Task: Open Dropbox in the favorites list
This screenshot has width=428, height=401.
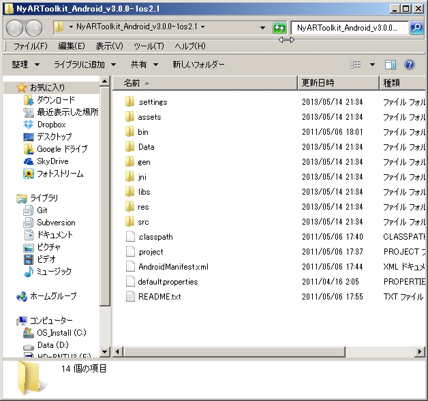Action: coord(45,125)
